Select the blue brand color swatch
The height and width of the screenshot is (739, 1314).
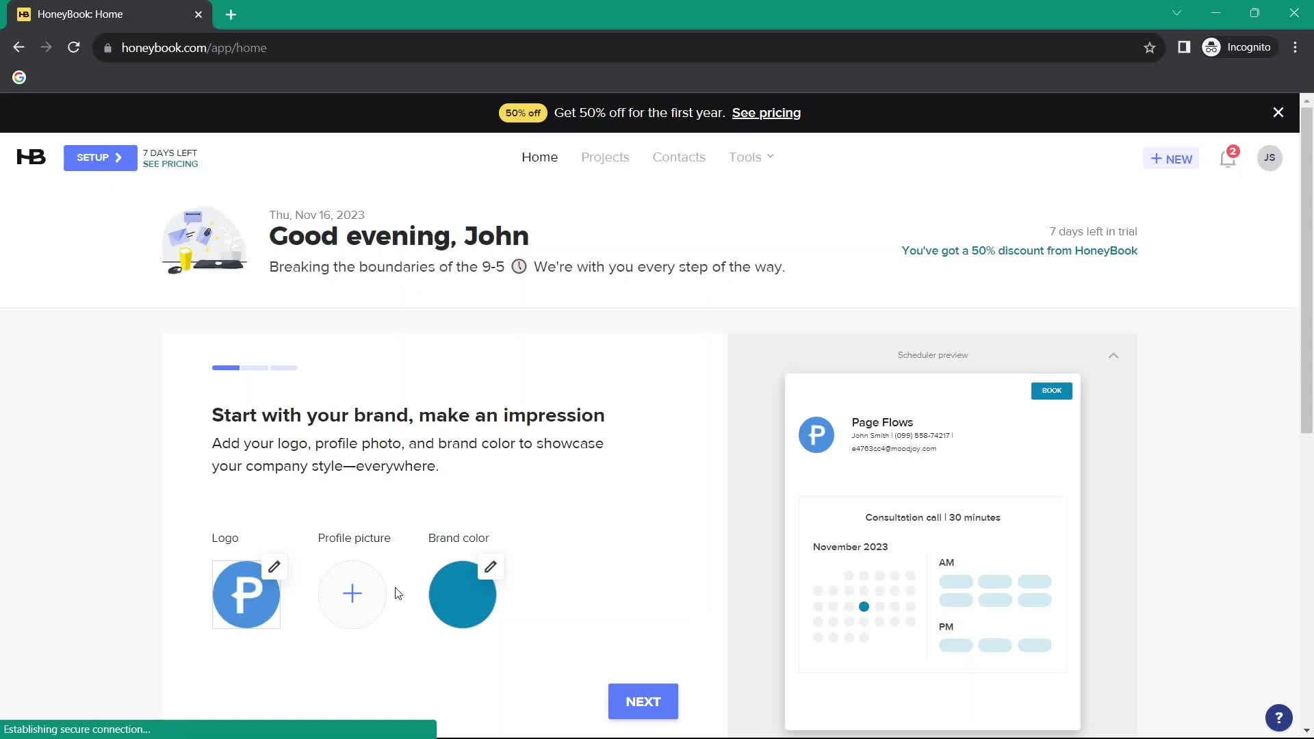coord(462,595)
